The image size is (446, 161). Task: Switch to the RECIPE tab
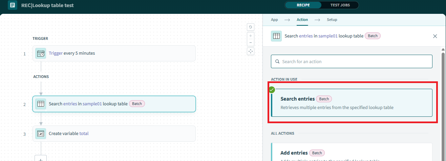coord(303,5)
